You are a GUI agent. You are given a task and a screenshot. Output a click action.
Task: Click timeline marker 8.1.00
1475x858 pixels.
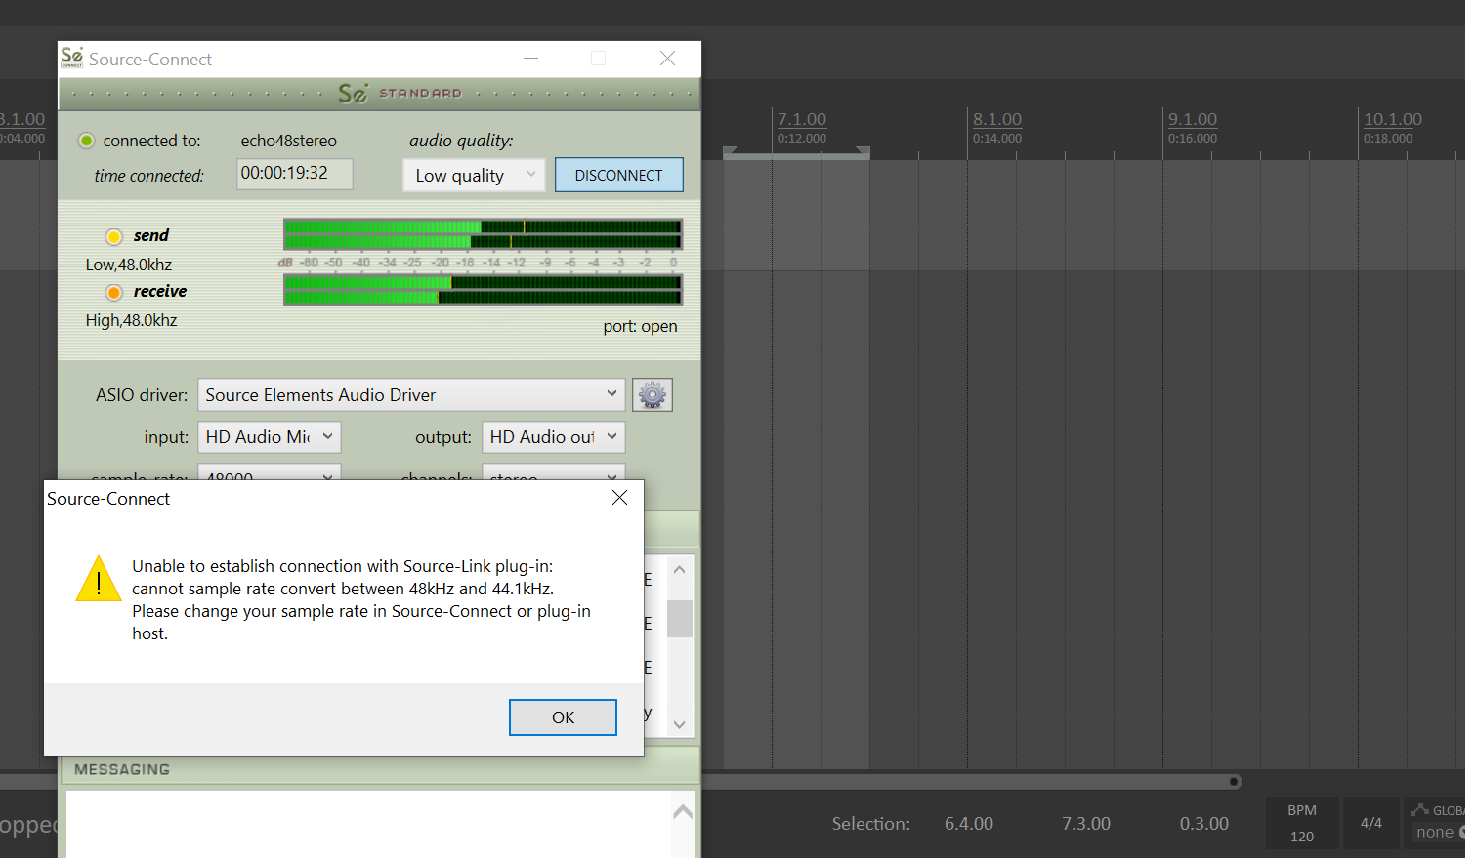tap(997, 119)
